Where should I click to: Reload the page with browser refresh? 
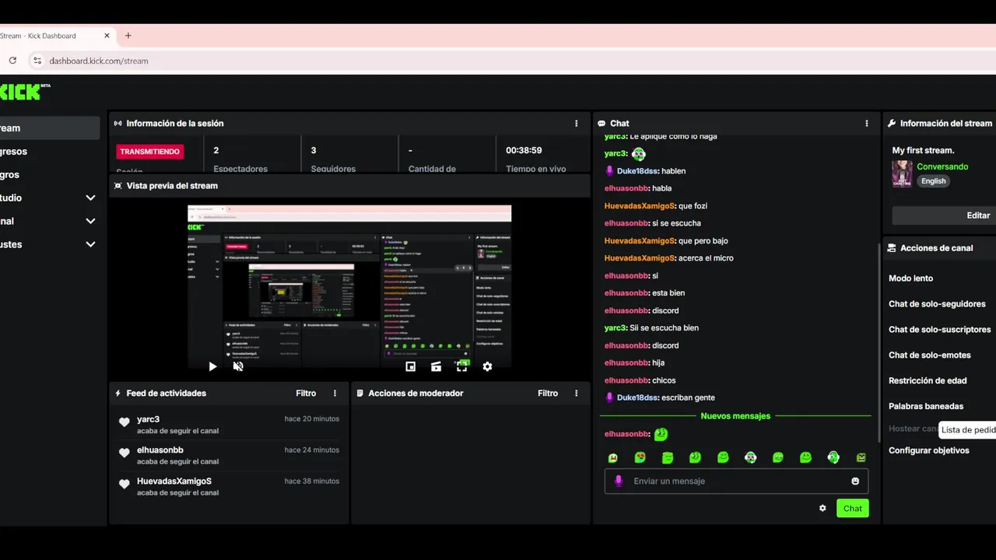12,61
